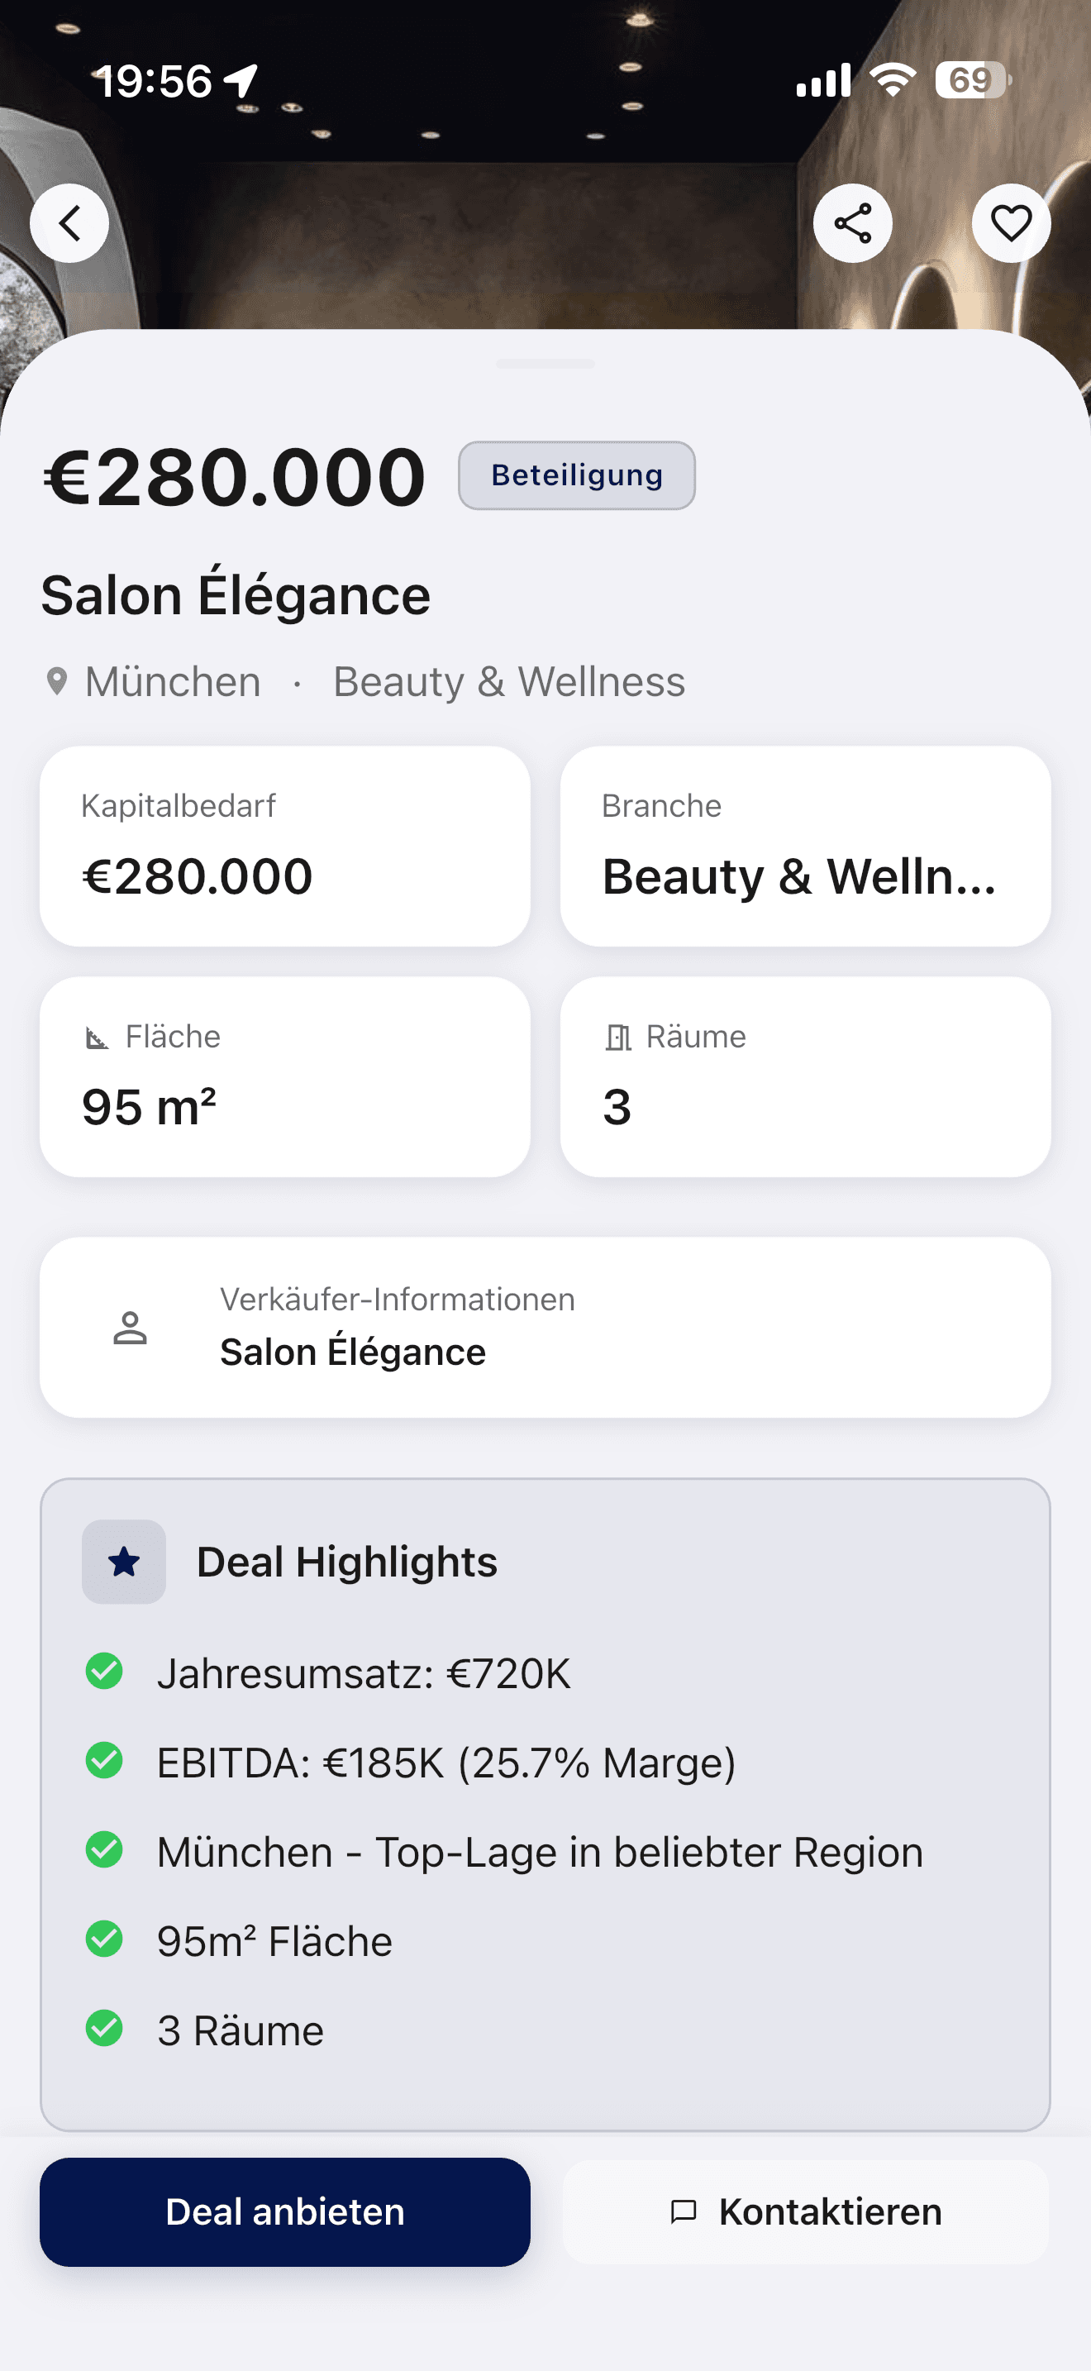
Task: Tap the Fläche area ruler icon
Action: 97,1038
